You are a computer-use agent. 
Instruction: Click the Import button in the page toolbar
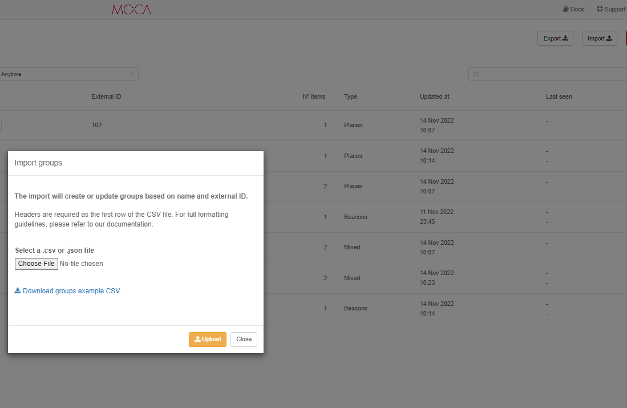[600, 38]
